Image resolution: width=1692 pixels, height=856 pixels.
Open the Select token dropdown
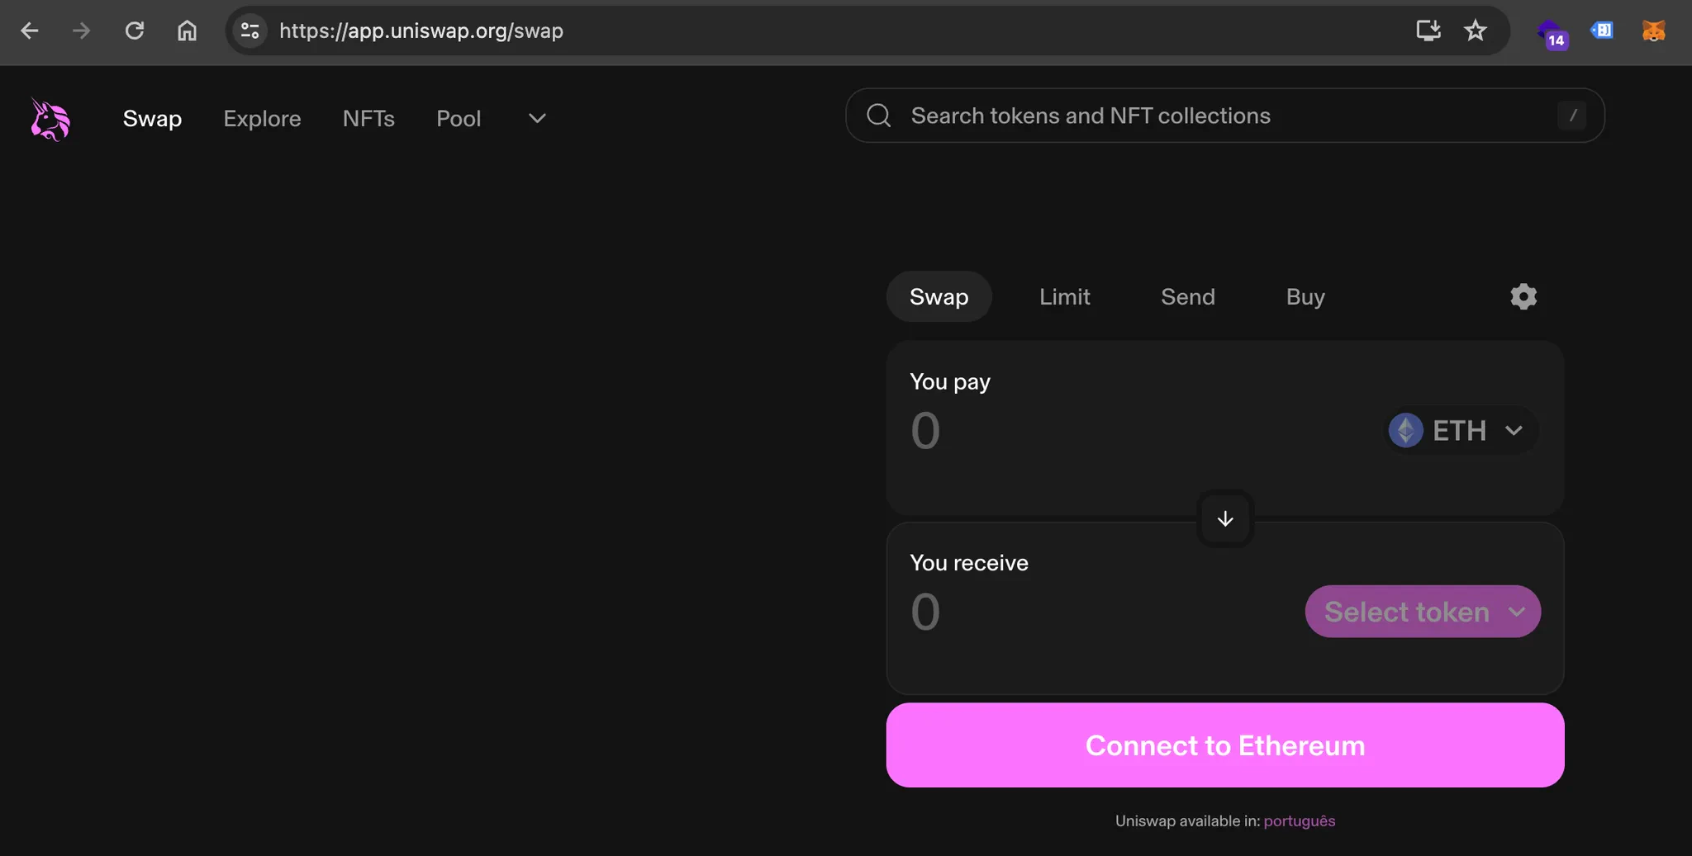pos(1423,612)
